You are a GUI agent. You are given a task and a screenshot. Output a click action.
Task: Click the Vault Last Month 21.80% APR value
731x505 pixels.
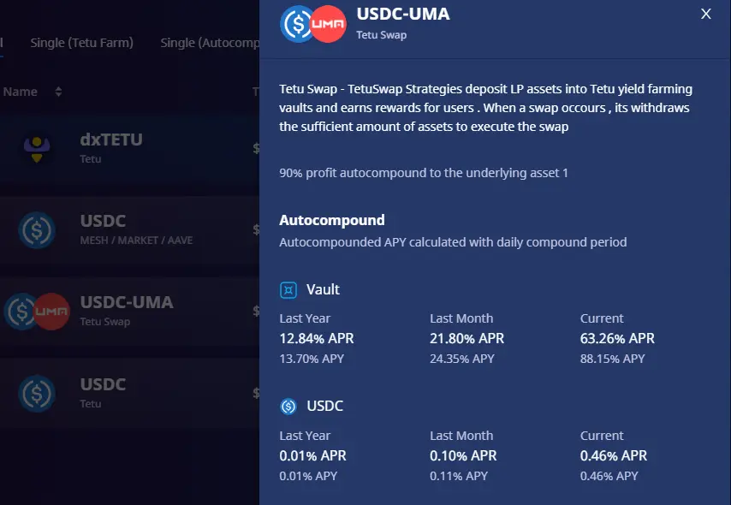coord(467,339)
